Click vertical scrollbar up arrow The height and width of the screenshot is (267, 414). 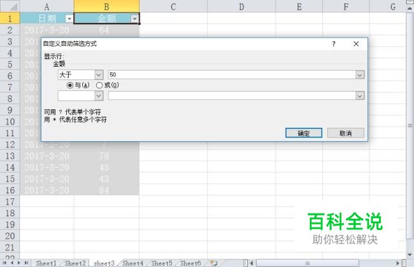(x=410, y=8)
